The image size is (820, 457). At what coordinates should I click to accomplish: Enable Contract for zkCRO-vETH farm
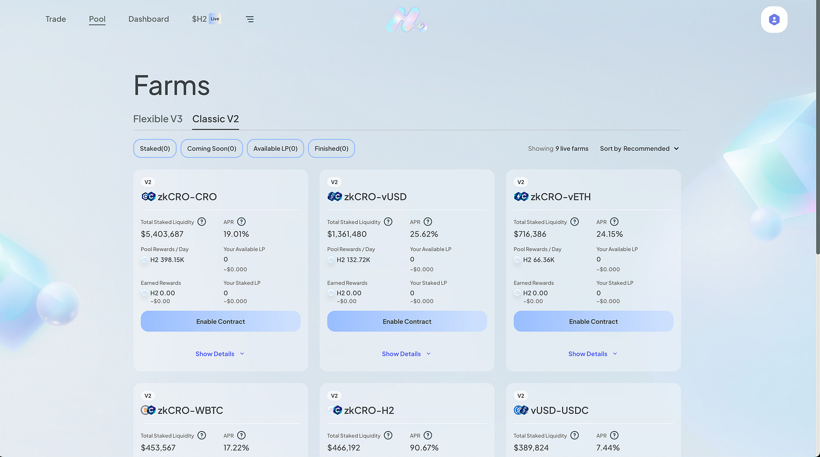[x=593, y=321]
